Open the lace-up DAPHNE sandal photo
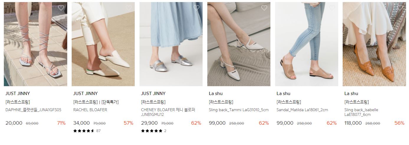 [35, 44]
